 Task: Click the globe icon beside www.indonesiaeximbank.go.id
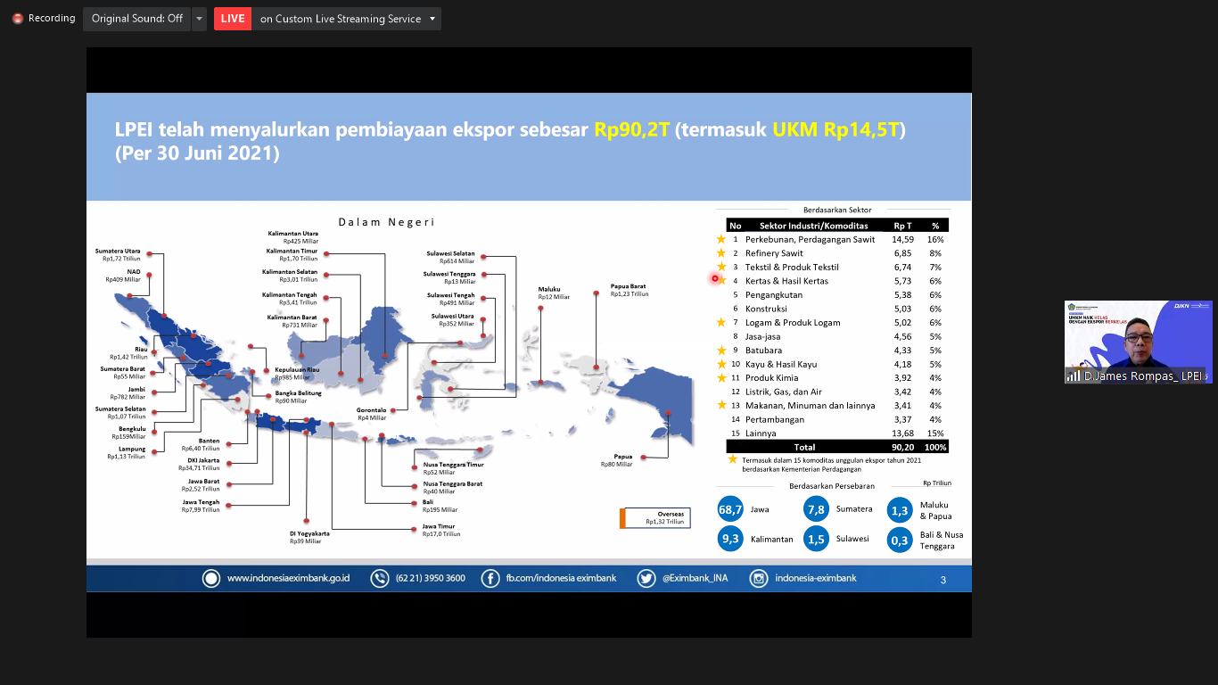[x=211, y=578]
